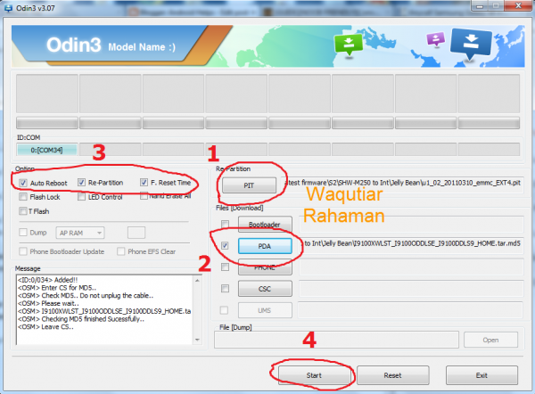The width and height of the screenshot is (535, 394).
Task: Open the AP RAM dropdown
Action: pos(80,233)
